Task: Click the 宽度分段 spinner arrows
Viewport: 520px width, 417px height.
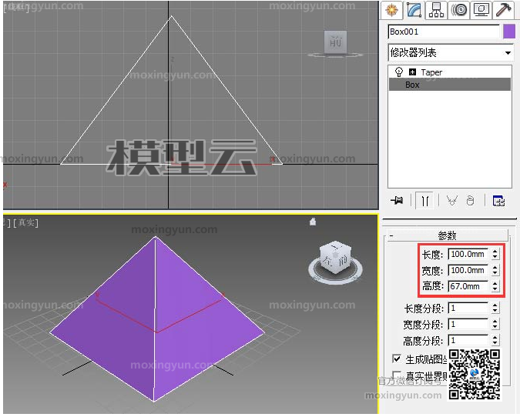Action: [x=495, y=324]
